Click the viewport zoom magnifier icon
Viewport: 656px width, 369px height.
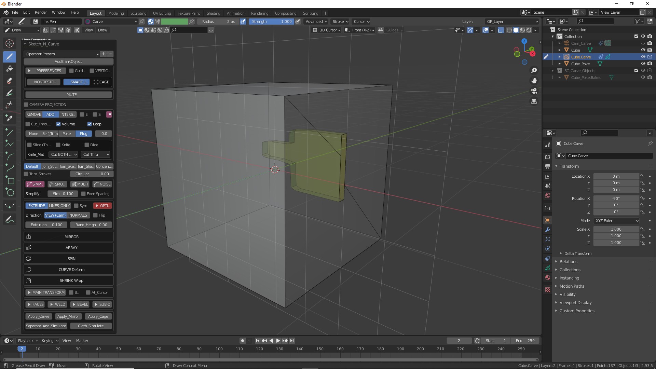coord(534,70)
